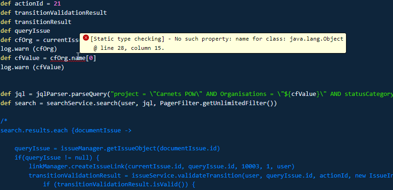
Task: Place cursor on 'def transitionValidationResult' line
Action: 53,13
